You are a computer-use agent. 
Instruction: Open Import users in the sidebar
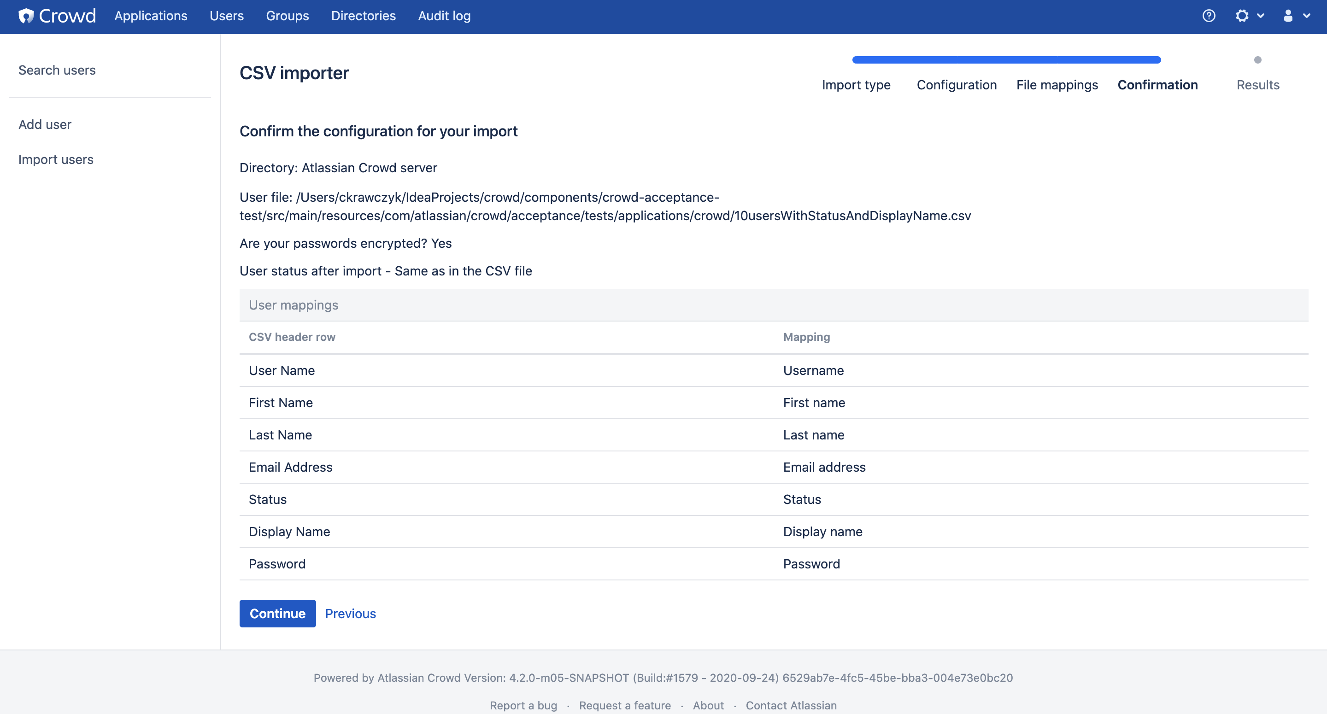point(56,160)
